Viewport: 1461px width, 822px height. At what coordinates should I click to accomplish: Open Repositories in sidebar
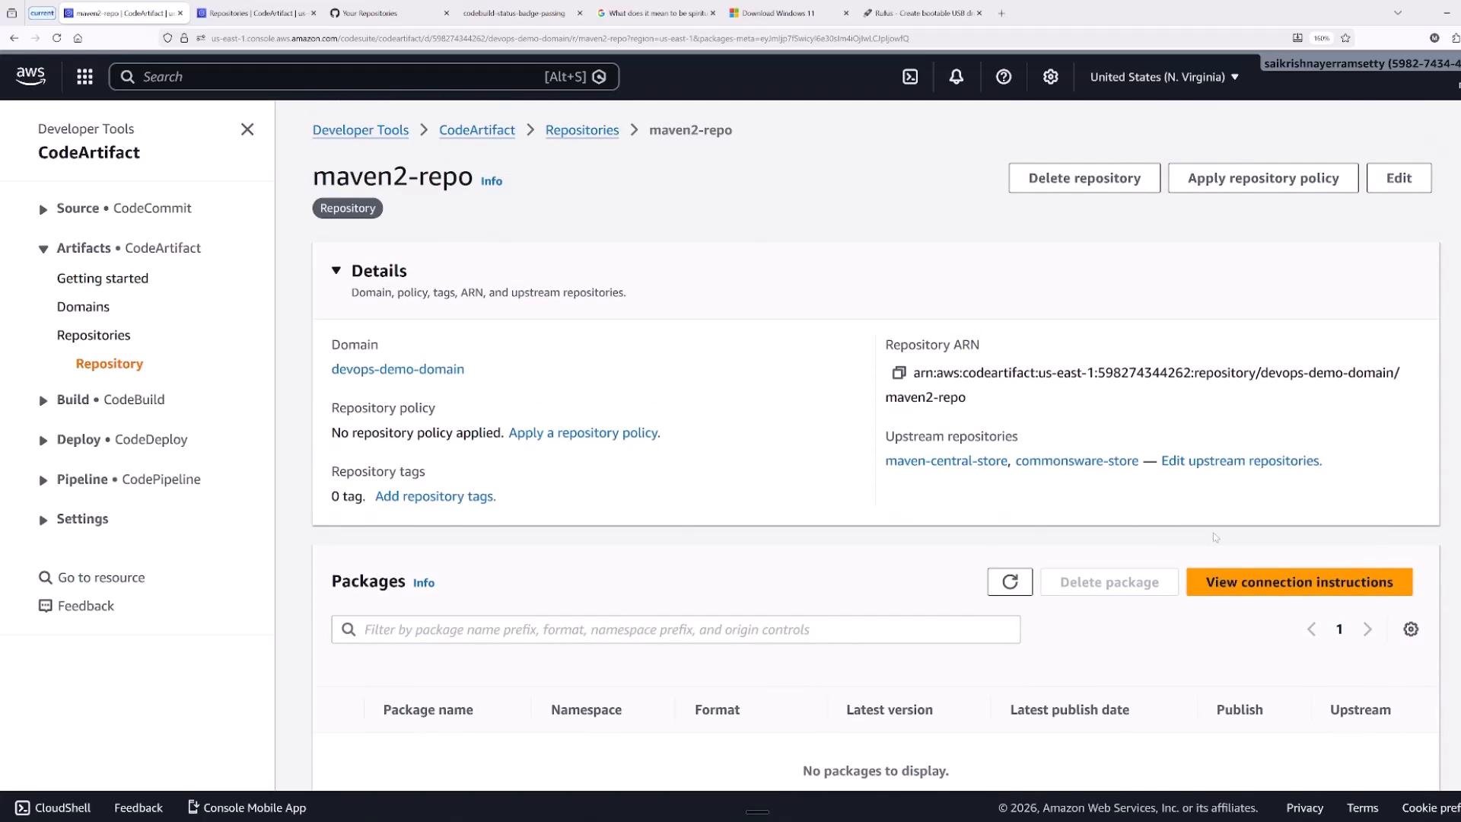point(94,335)
